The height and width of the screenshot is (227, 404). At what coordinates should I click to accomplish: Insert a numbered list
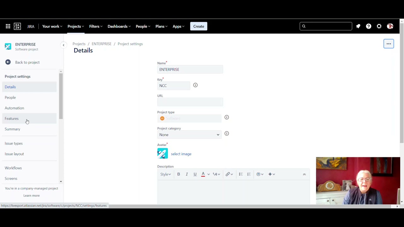click(x=249, y=174)
